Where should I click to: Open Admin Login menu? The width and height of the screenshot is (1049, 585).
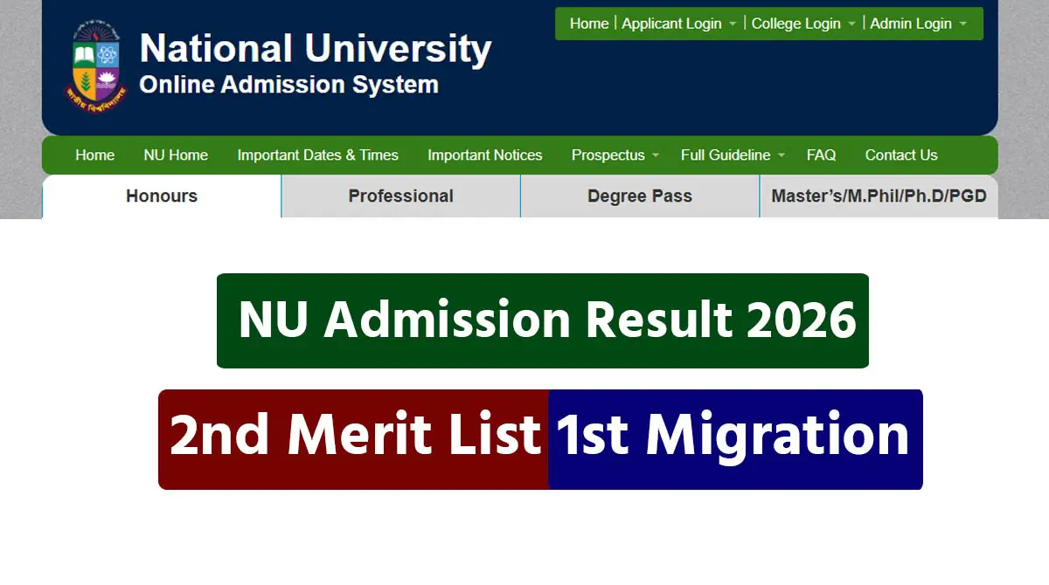pos(911,24)
